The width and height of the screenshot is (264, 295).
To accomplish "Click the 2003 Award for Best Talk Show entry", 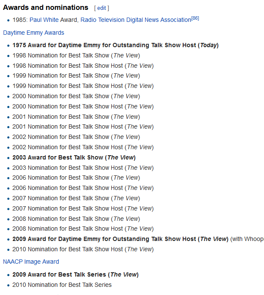I will click(x=74, y=157).
